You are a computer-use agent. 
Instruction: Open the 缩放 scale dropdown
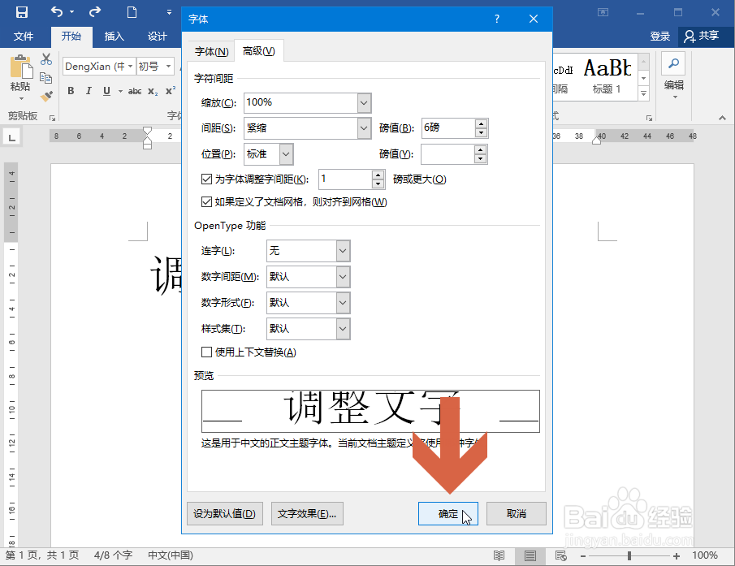click(364, 102)
